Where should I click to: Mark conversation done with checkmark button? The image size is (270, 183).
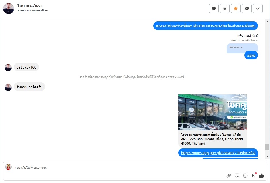coord(258,8)
